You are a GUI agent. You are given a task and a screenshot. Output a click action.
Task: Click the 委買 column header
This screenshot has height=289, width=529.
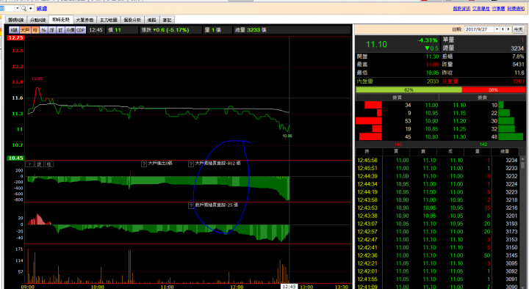(x=397, y=98)
